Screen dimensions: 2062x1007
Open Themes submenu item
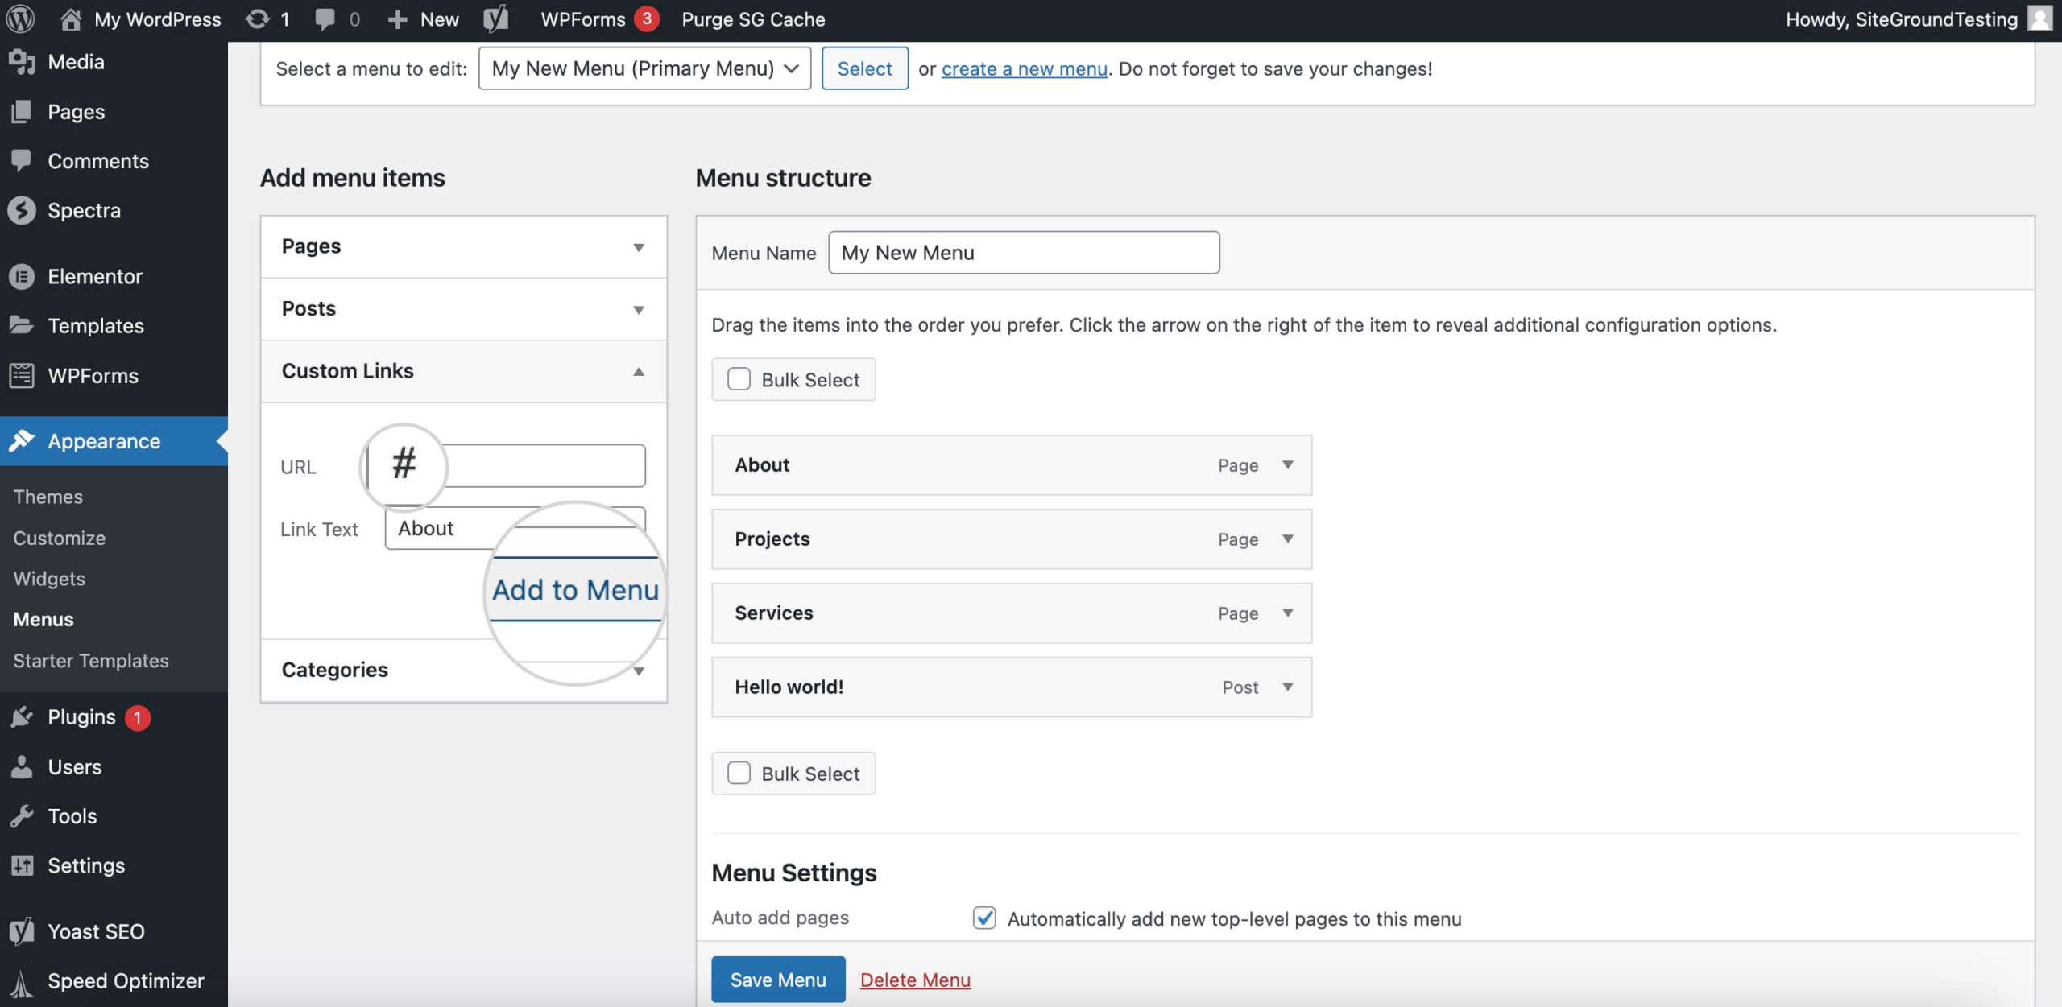[x=48, y=497]
